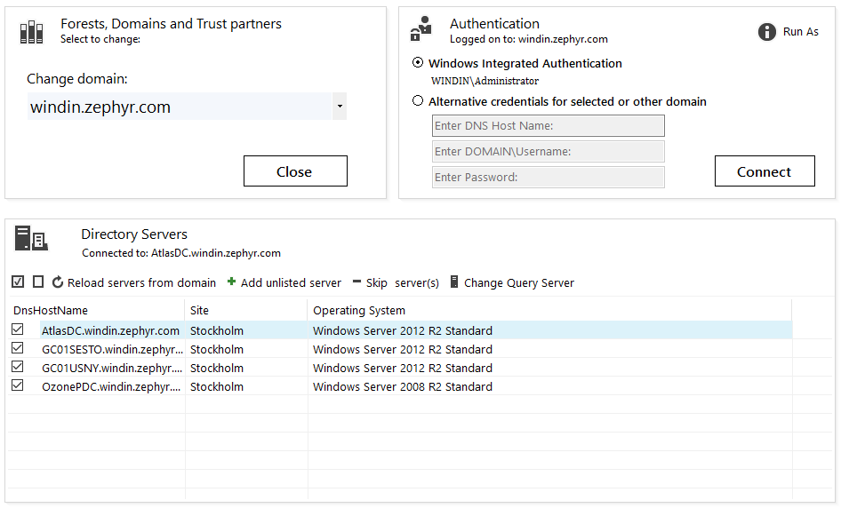Select Alternative credentials radio button
Screen dimensions: 841x508
point(418,100)
